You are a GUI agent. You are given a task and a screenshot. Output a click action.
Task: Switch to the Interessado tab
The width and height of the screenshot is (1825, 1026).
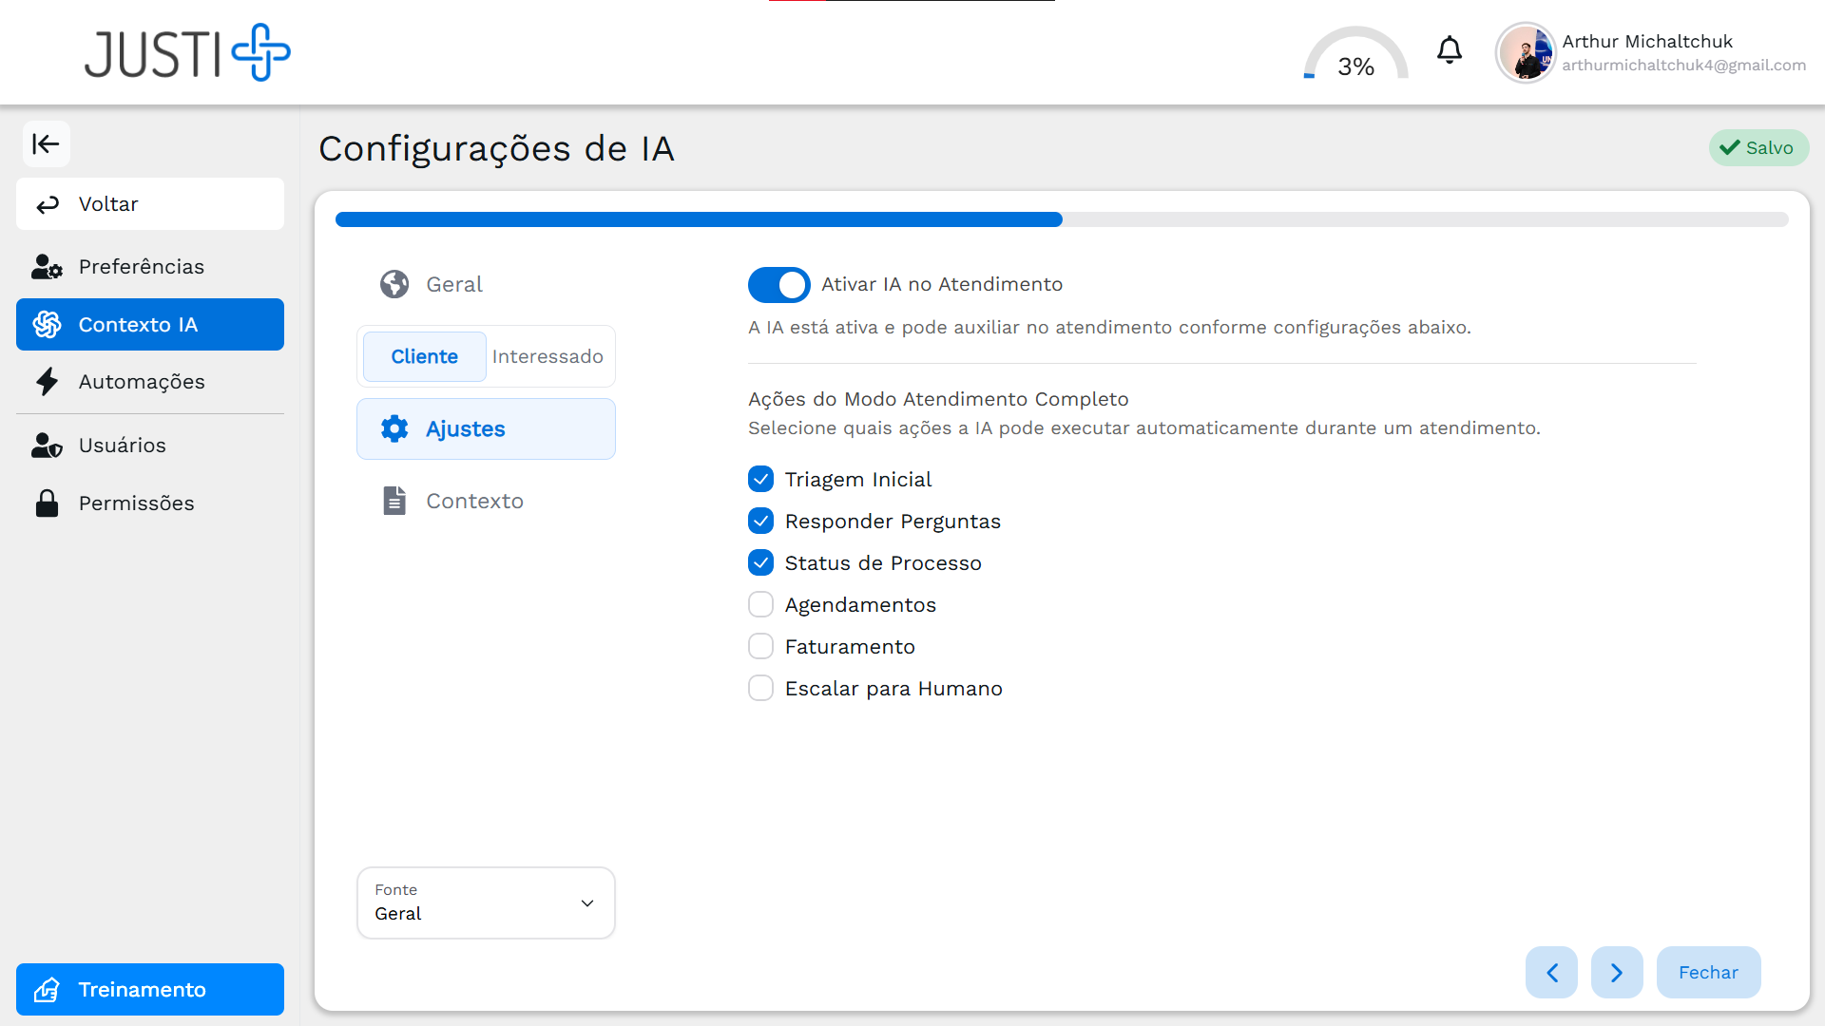547,356
